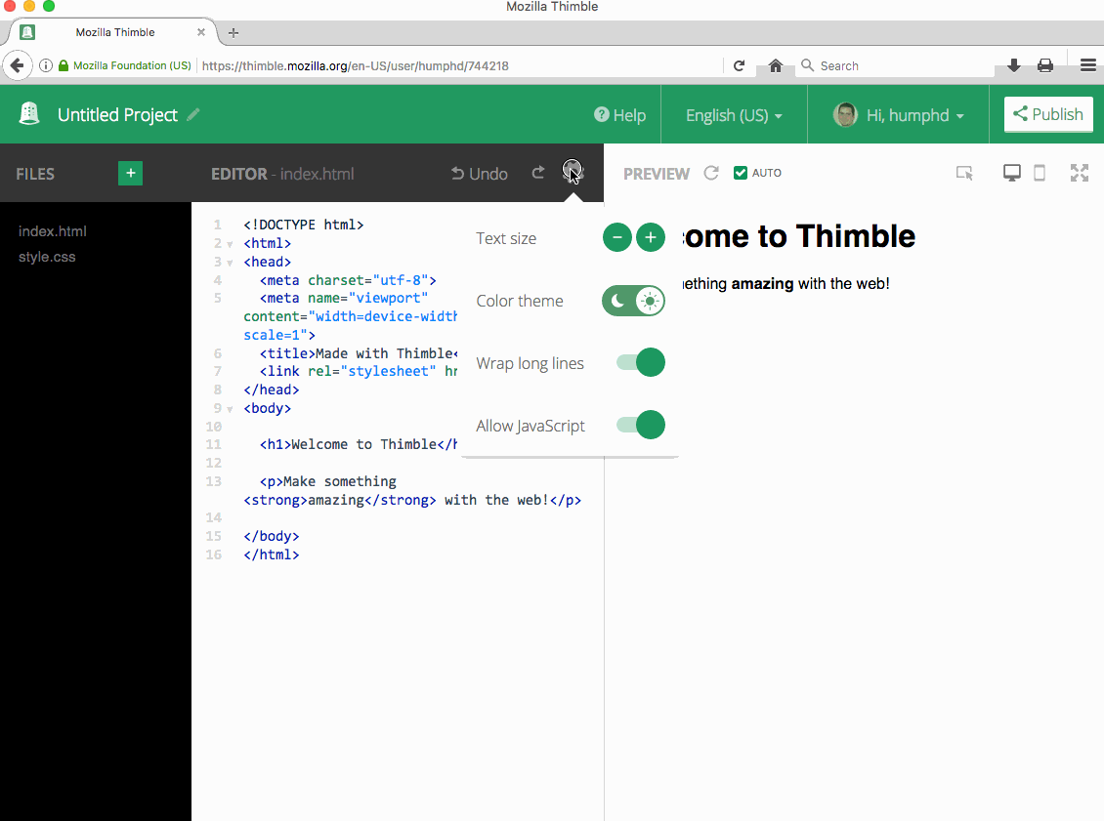Open the Hi, humphd user menu
Screen dimensions: 1104x821
(x=899, y=115)
